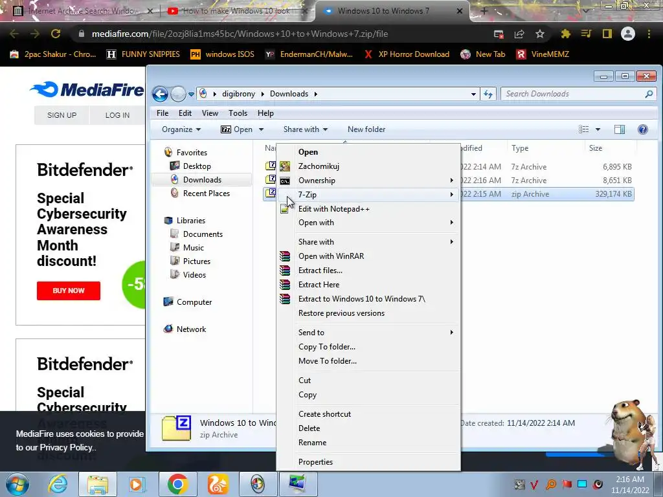Click Google Chrome taskbar icon
The image size is (663, 497).
(177, 484)
